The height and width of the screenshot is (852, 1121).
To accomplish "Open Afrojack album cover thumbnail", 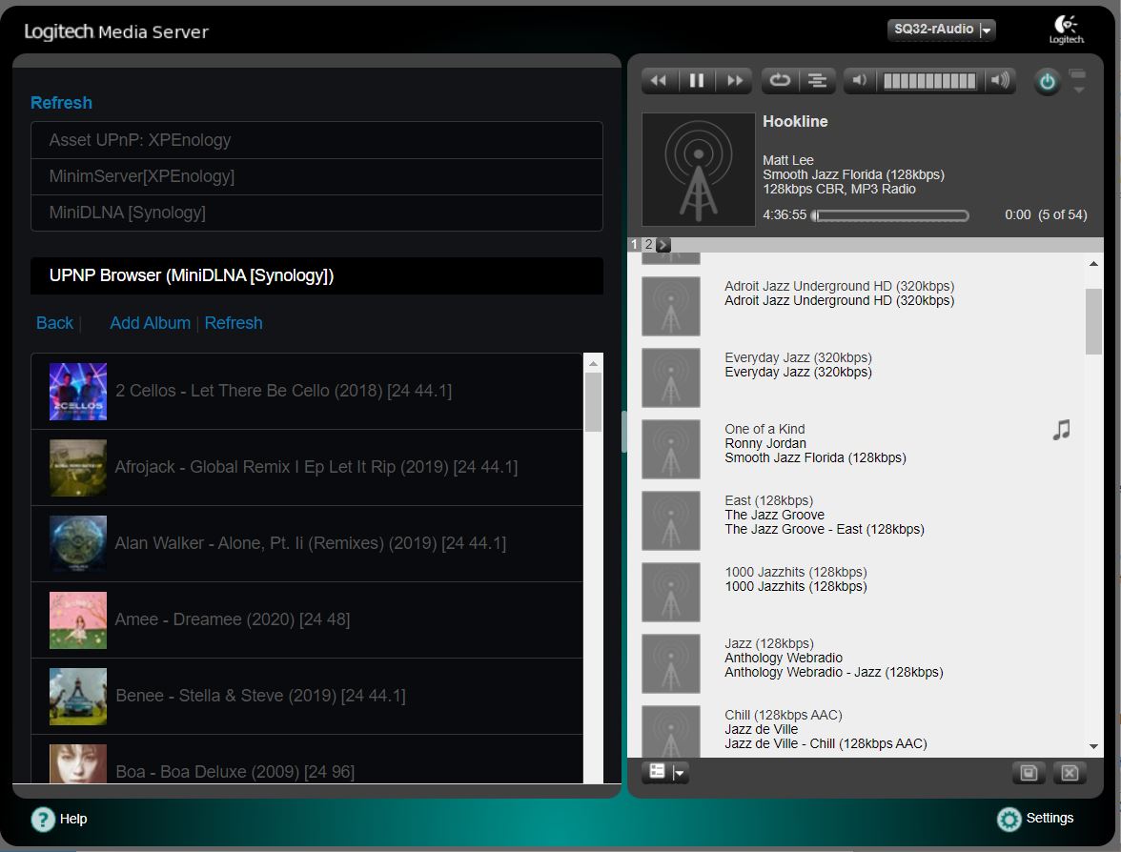I will coord(78,468).
